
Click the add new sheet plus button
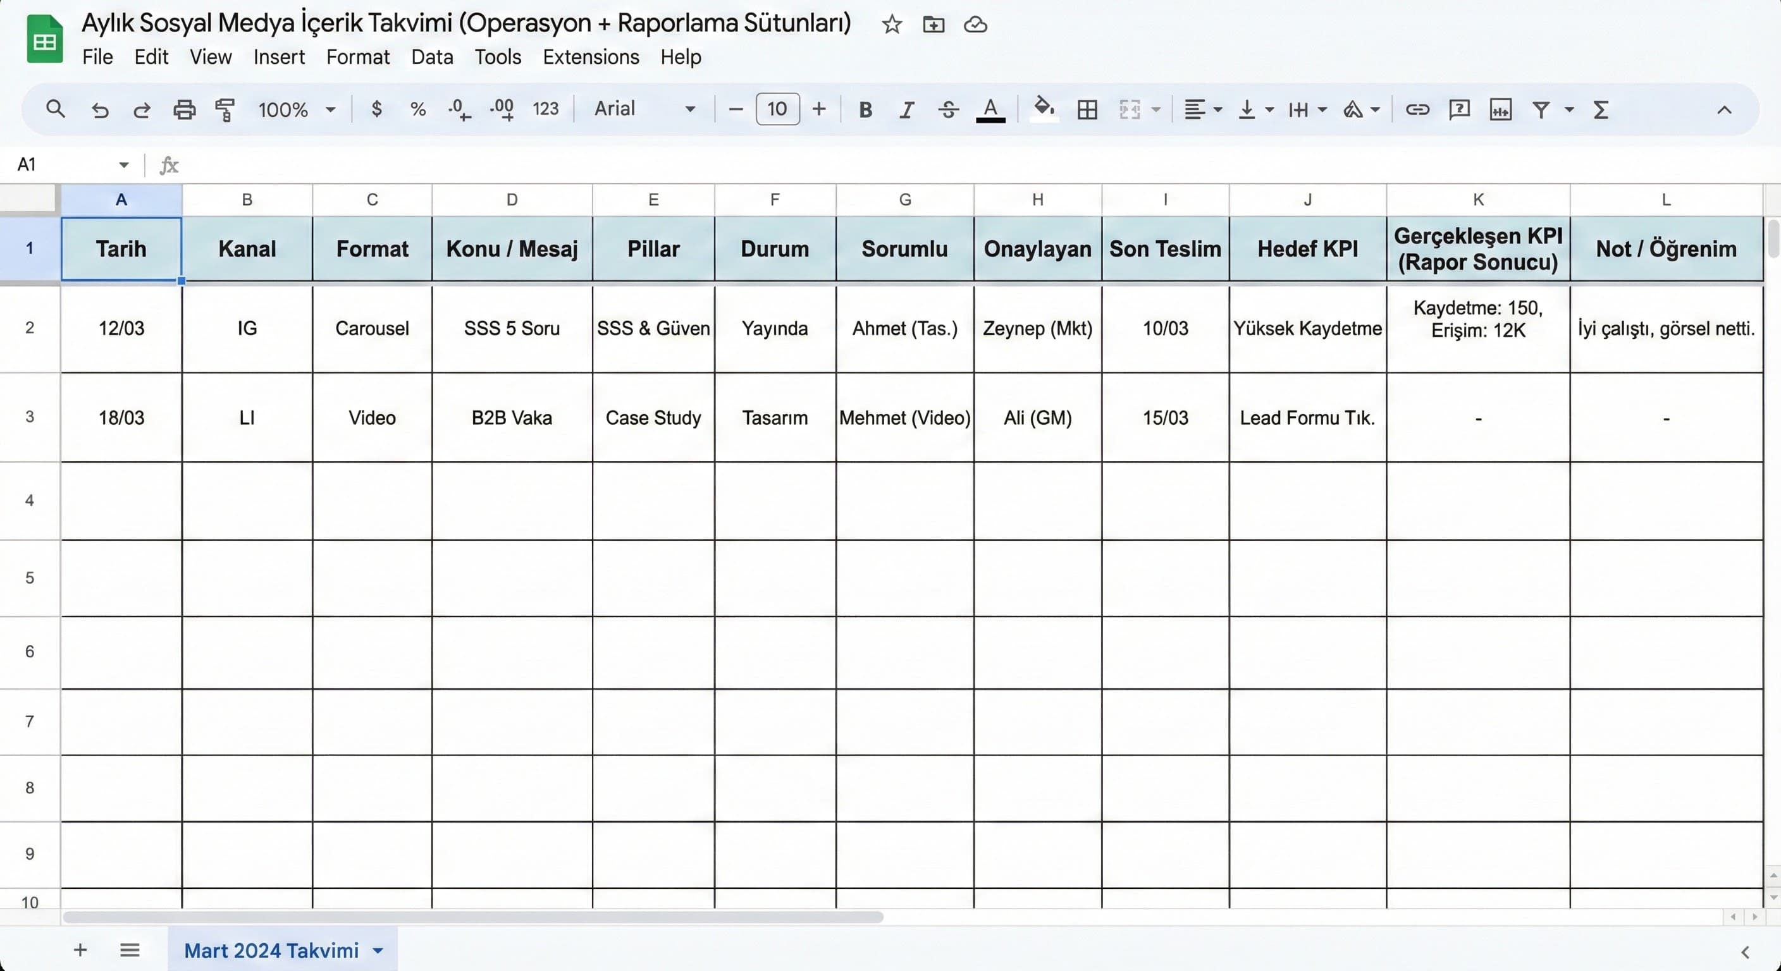click(80, 950)
